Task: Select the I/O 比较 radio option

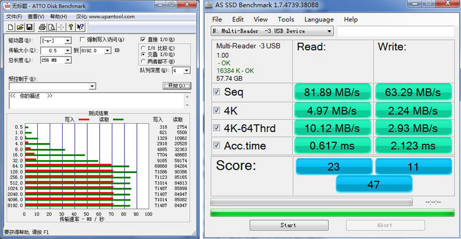Action: coord(143,48)
